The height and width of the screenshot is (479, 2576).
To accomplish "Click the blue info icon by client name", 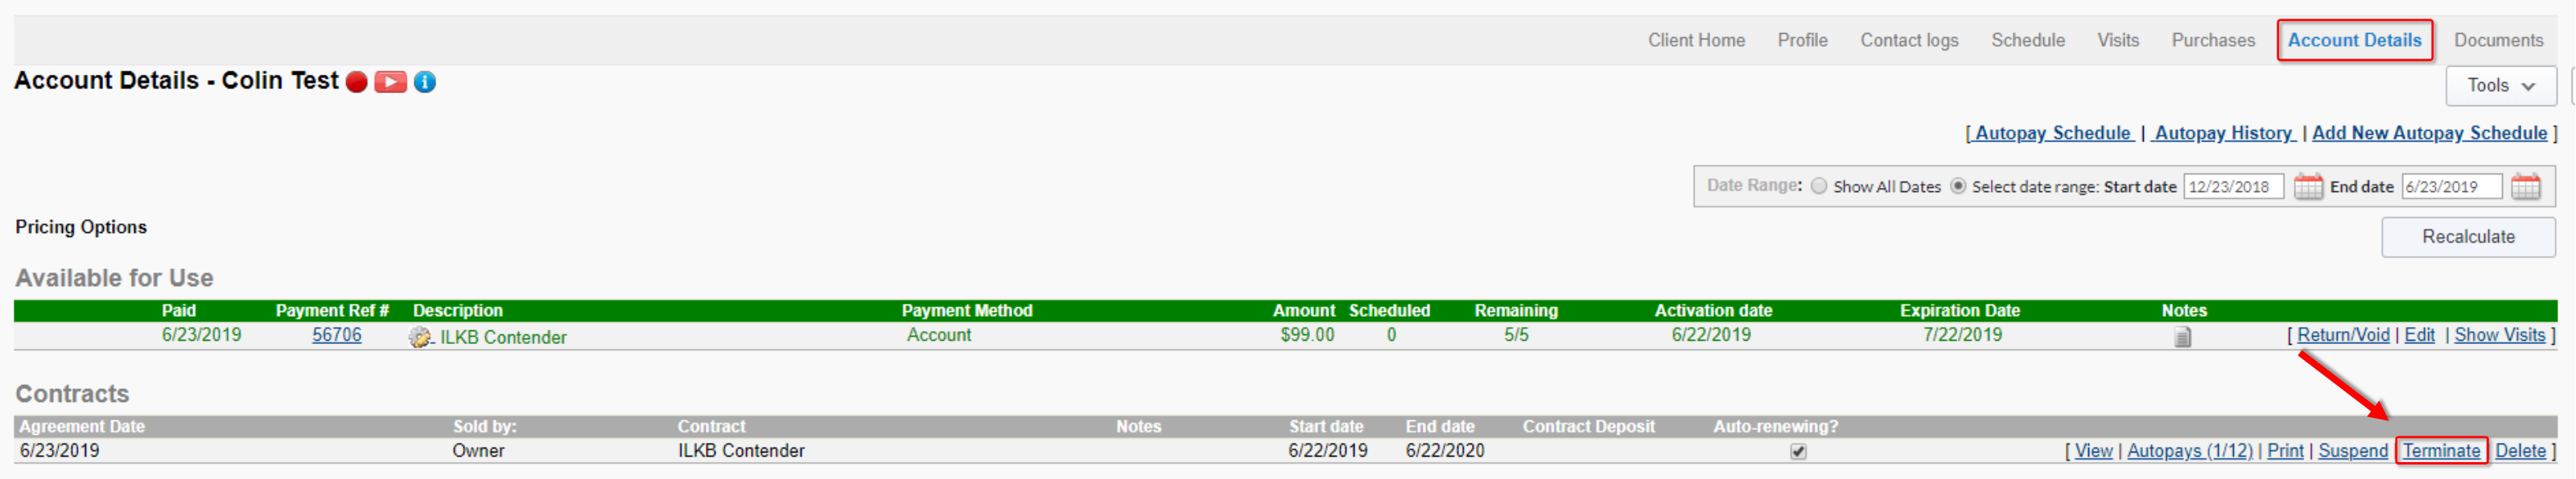I will point(425,82).
